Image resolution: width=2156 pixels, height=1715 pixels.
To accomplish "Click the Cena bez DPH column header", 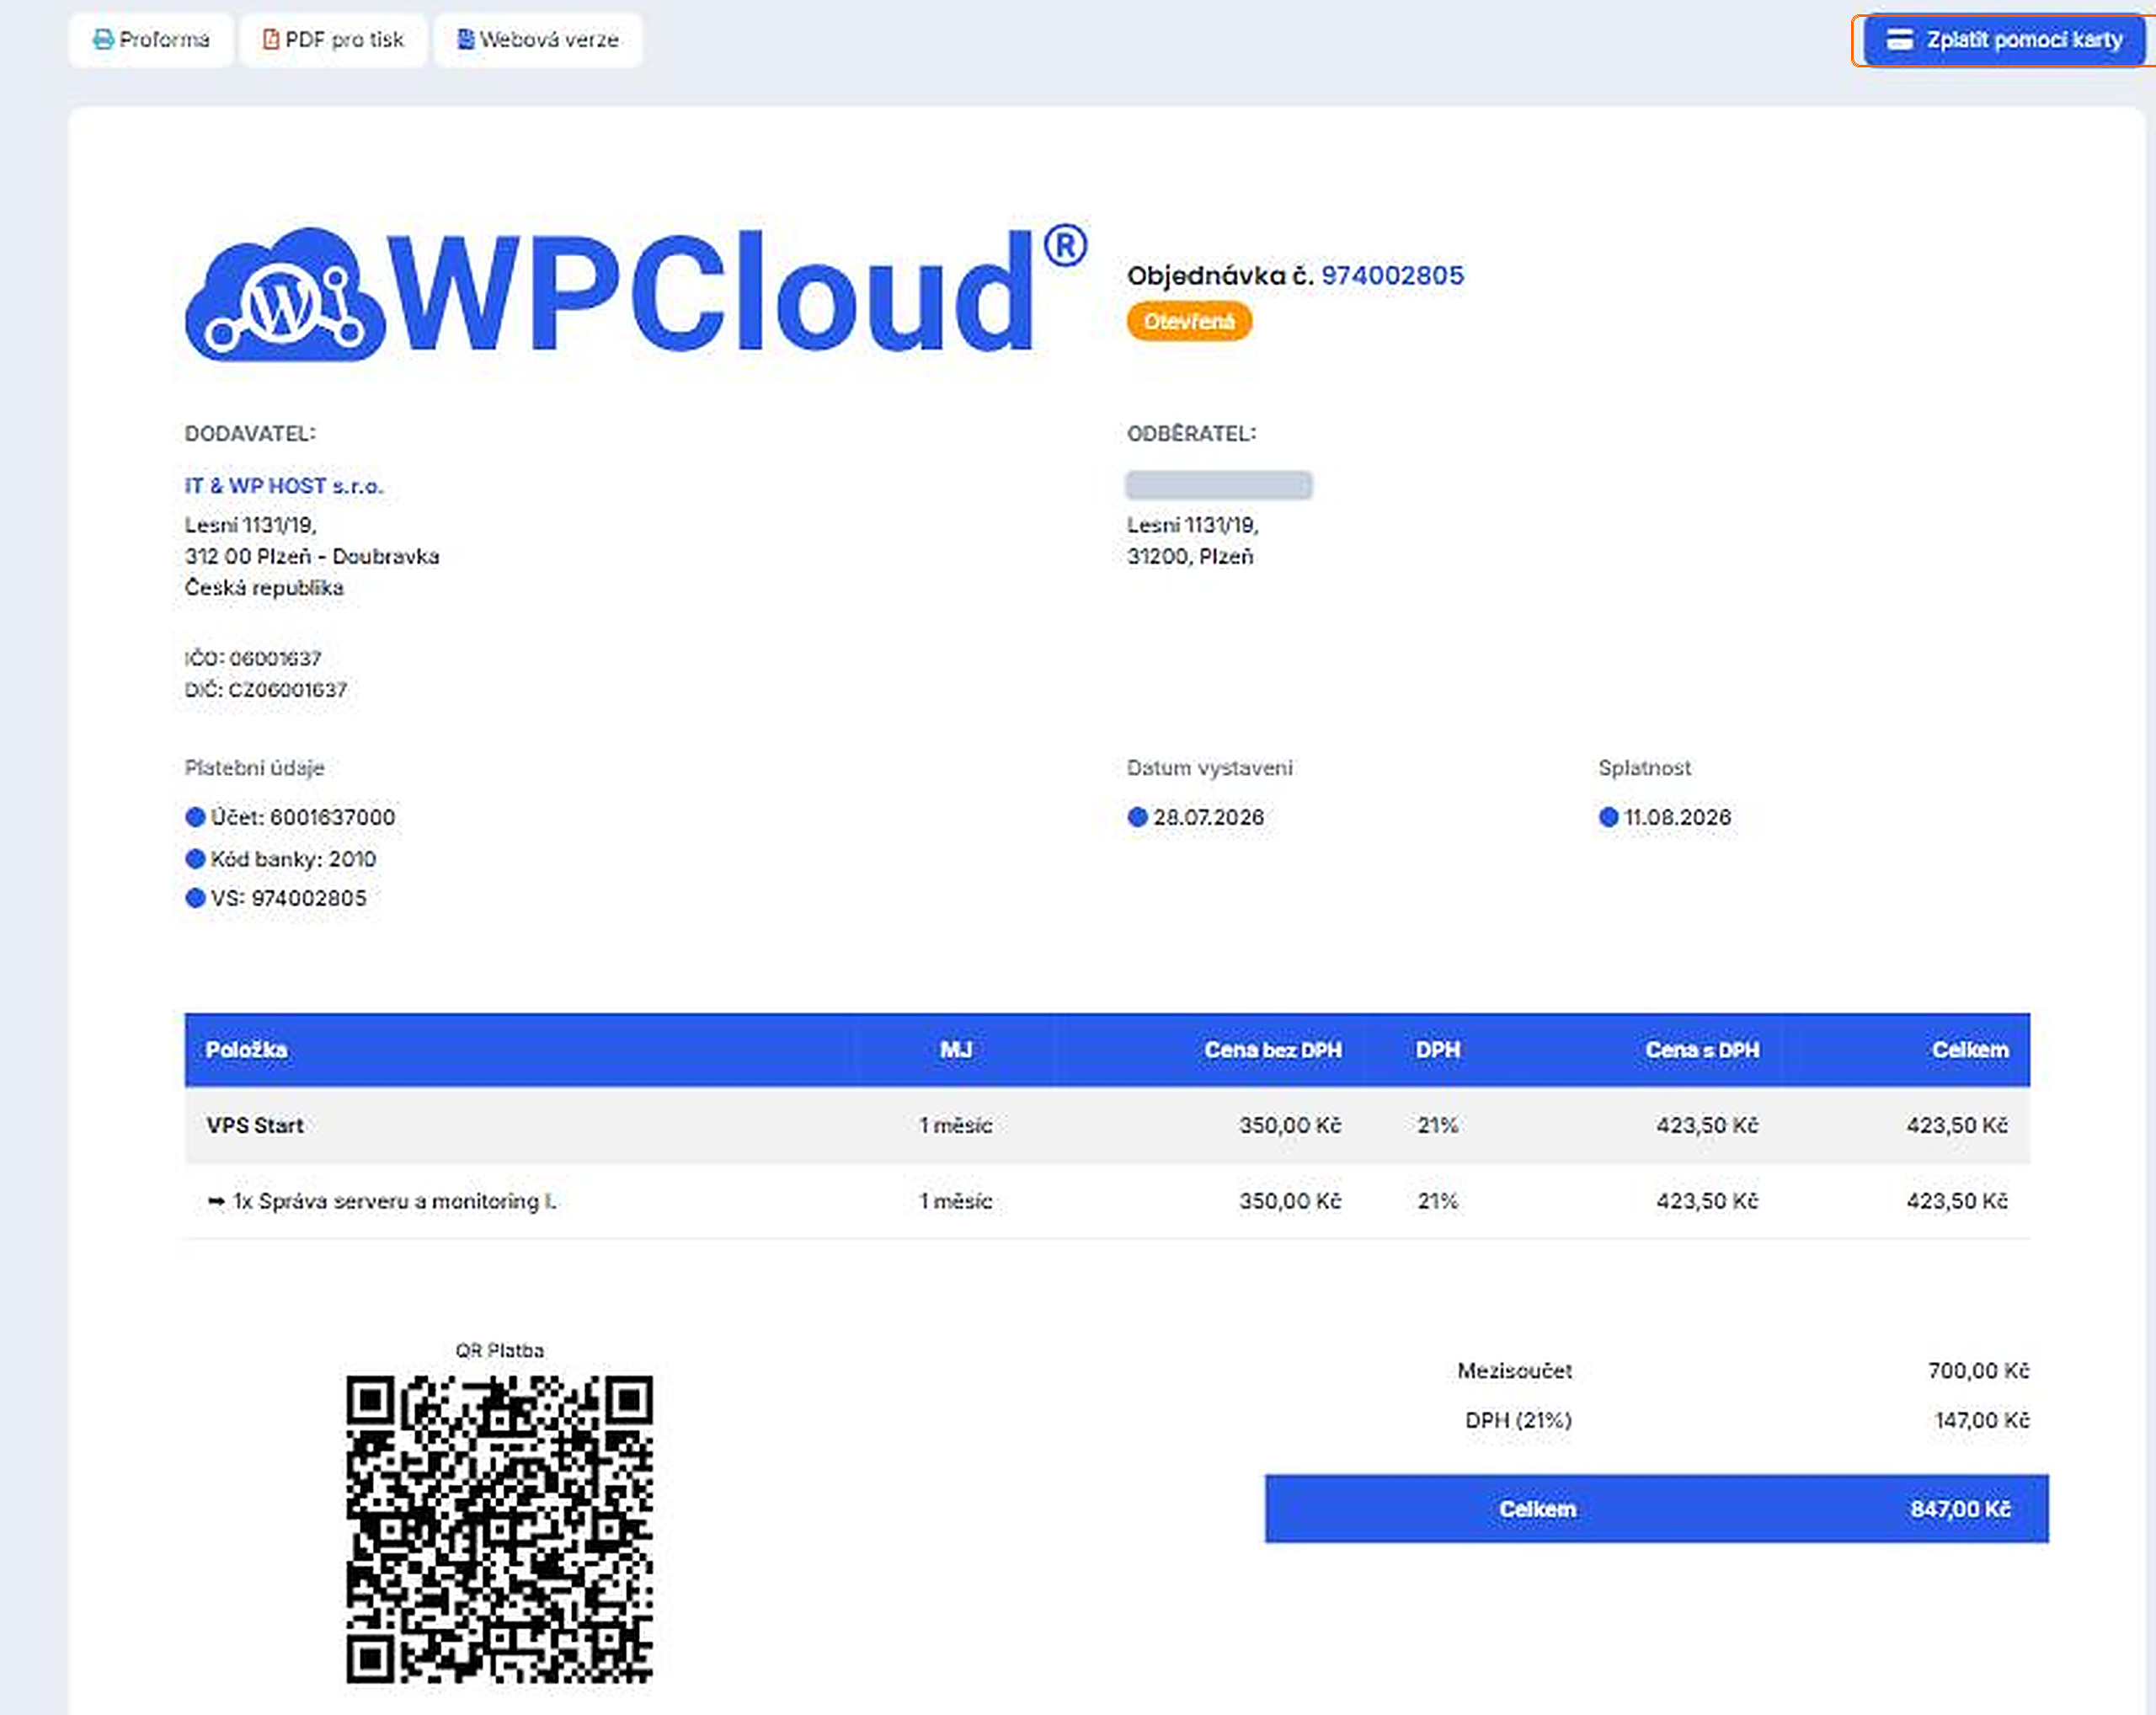I will (x=1273, y=1050).
